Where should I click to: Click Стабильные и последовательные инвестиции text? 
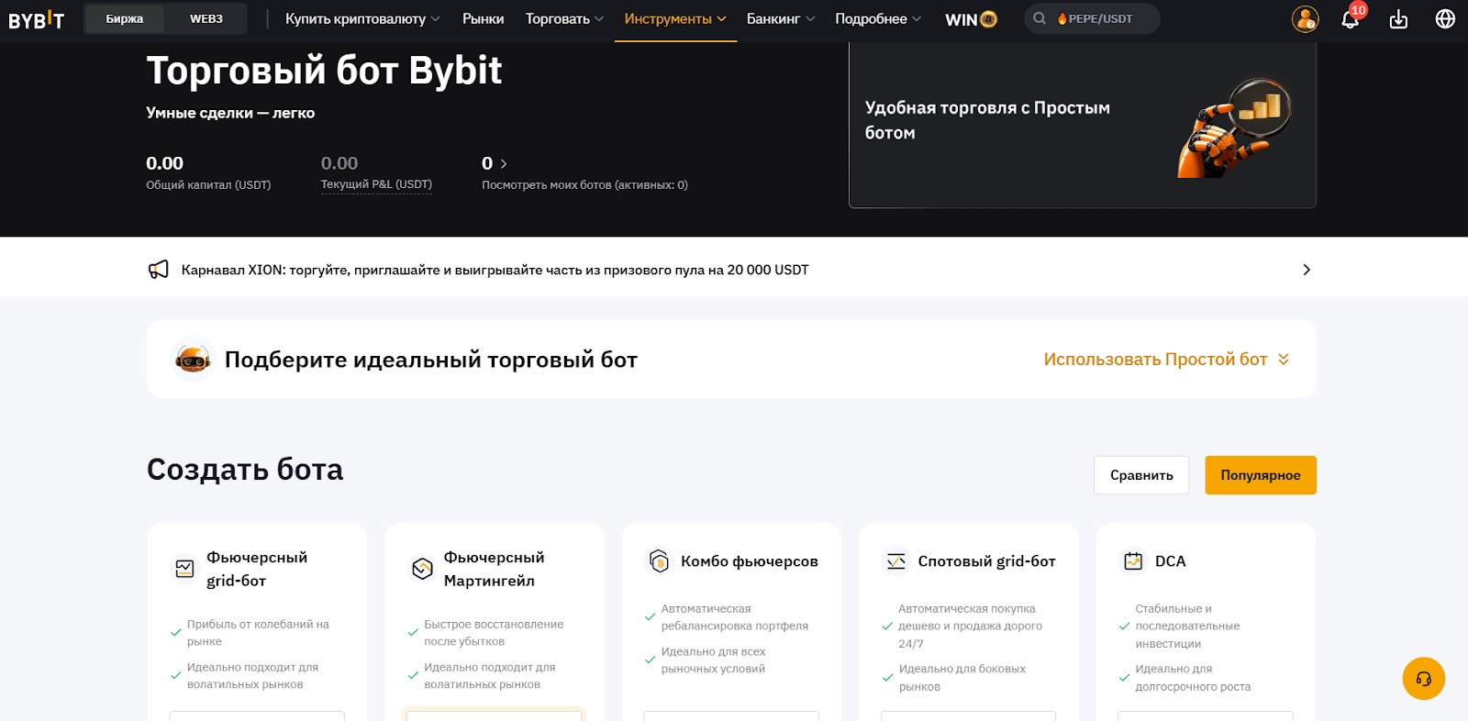1187,626
